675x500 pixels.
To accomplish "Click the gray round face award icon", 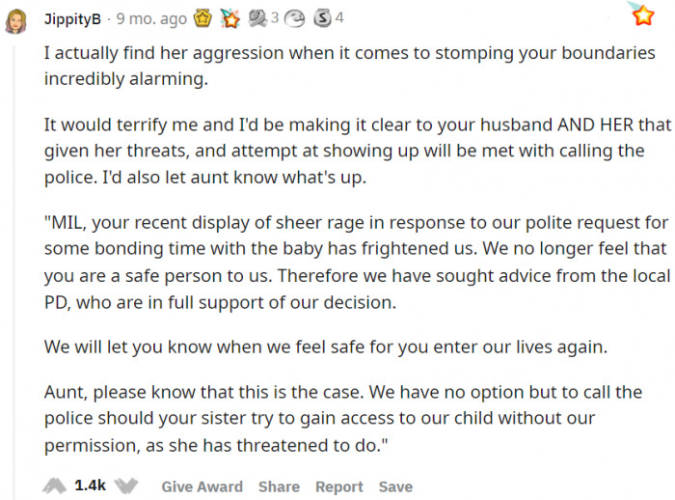I will tap(295, 17).
